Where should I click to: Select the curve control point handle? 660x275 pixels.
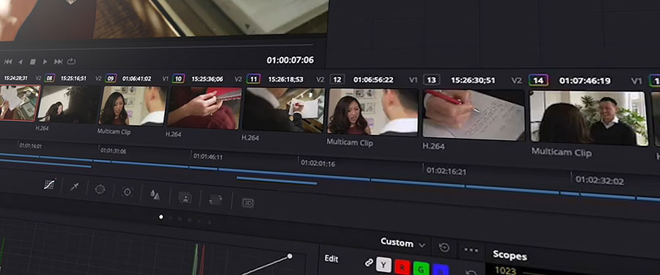pos(290,256)
